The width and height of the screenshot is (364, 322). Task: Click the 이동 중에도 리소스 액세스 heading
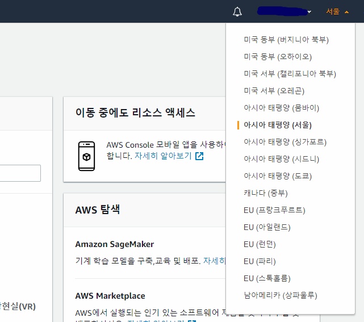pyautogui.click(x=135, y=112)
